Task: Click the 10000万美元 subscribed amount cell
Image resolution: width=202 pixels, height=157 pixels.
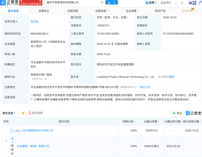Action: 151,146
